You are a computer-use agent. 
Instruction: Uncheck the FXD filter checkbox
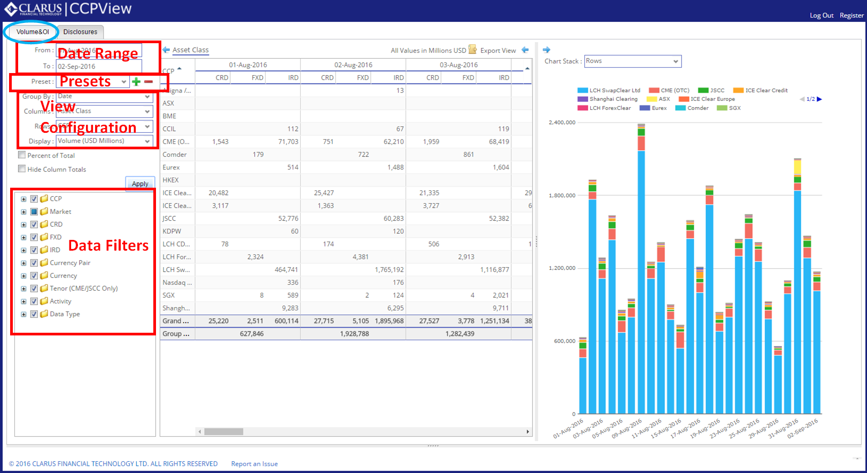34,237
